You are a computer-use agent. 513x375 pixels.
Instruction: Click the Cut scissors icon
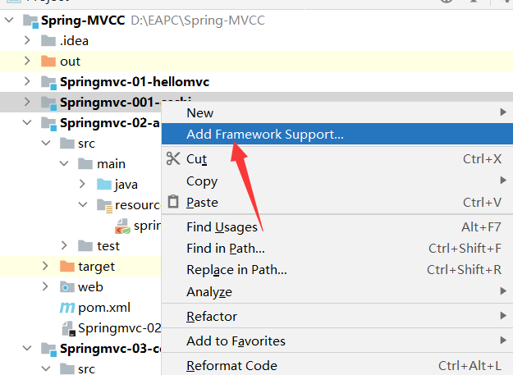pos(173,159)
